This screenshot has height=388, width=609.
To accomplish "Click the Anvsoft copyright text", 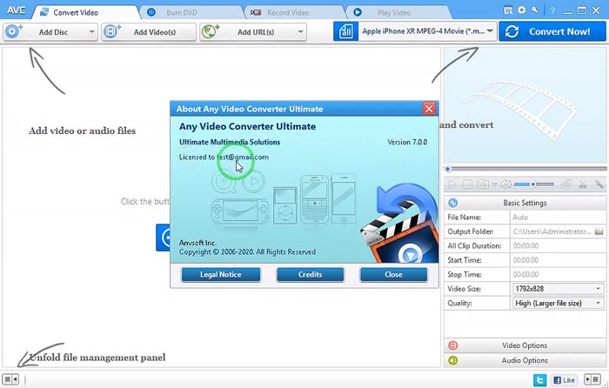I will (247, 247).
